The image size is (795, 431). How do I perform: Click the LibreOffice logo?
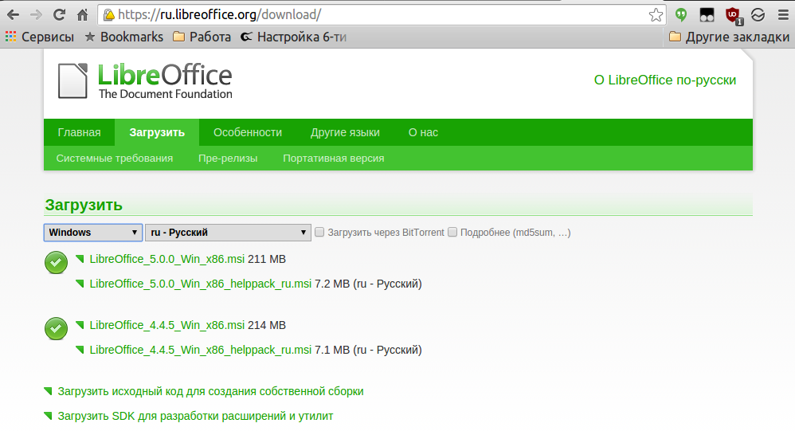145,80
